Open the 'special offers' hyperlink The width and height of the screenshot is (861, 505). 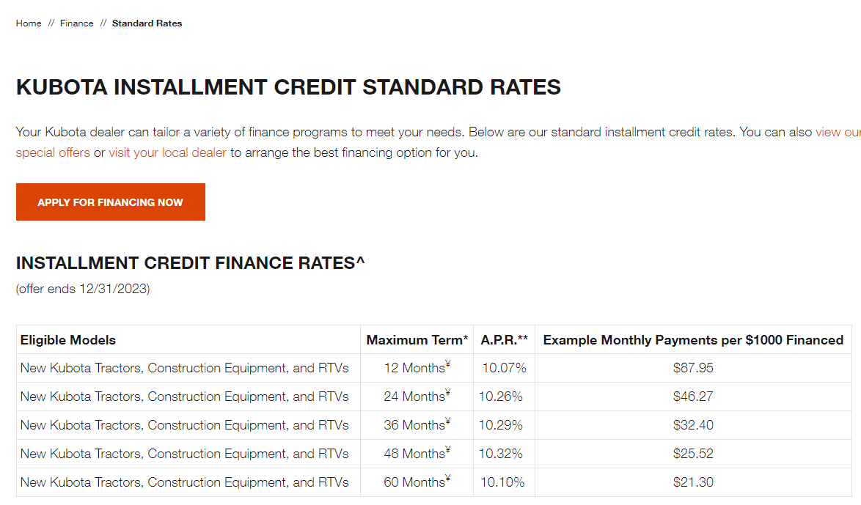[53, 153]
